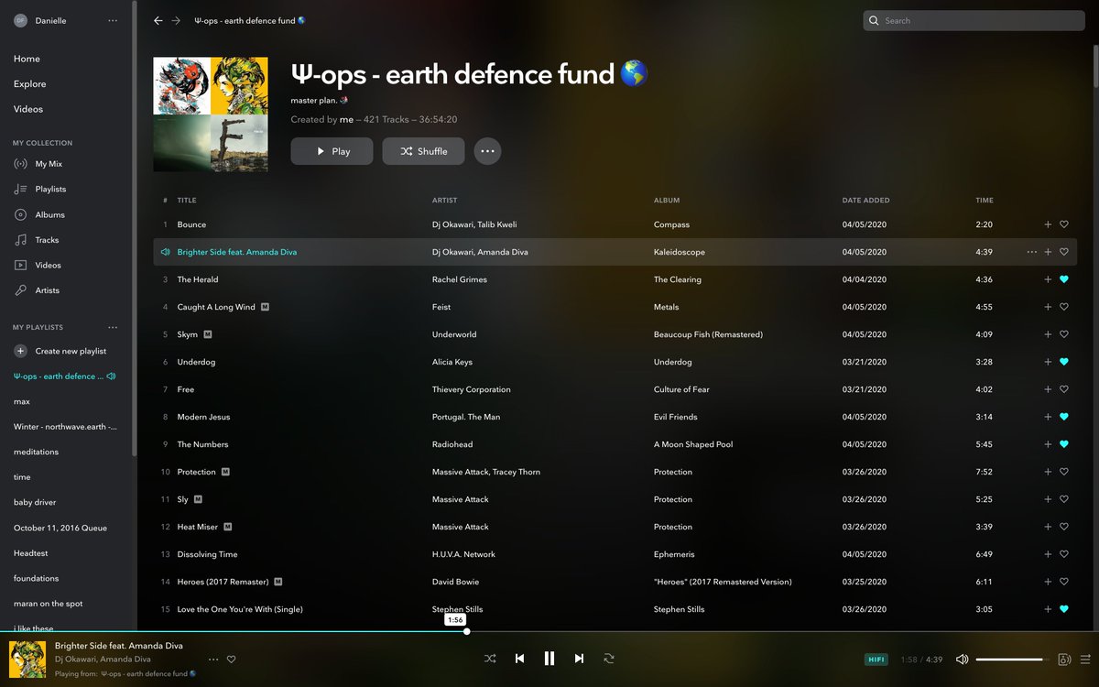
Task: Open the max playlist
Action: 22,401
